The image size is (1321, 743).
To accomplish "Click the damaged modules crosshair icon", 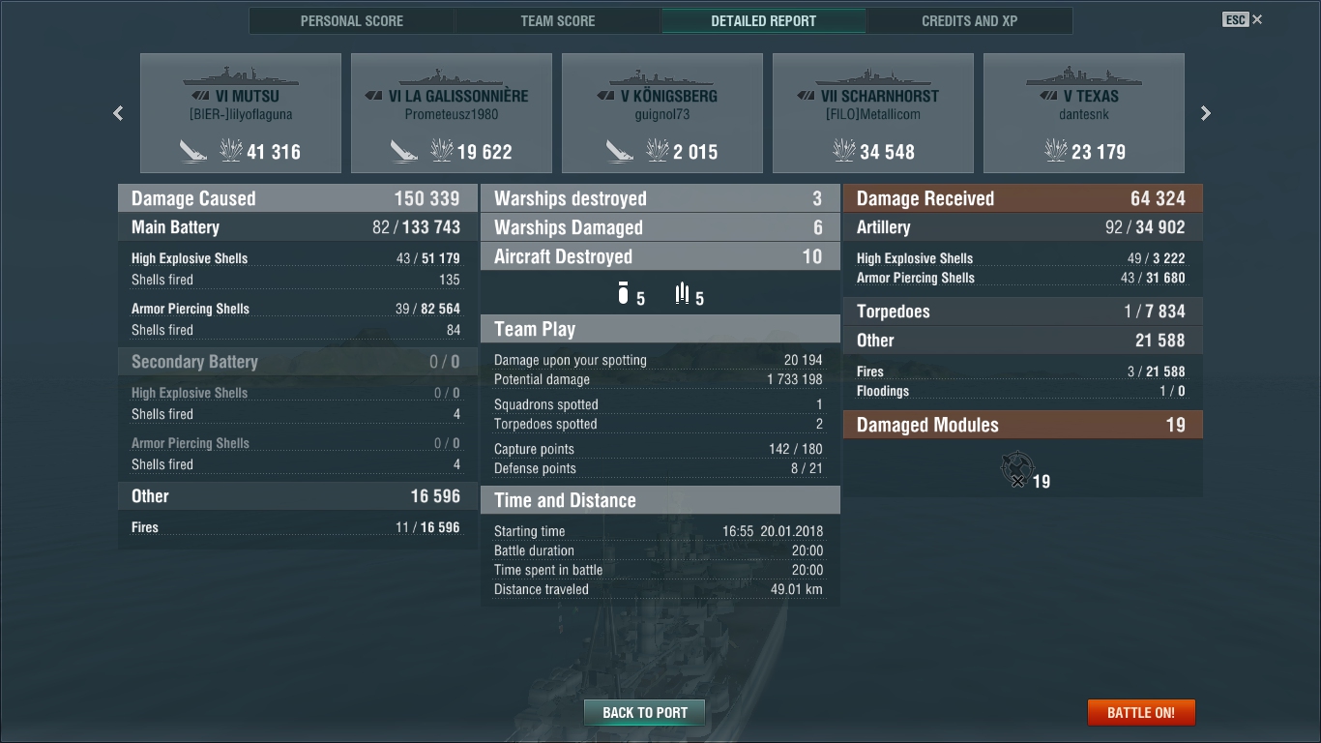I will (x=1017, y=470).
